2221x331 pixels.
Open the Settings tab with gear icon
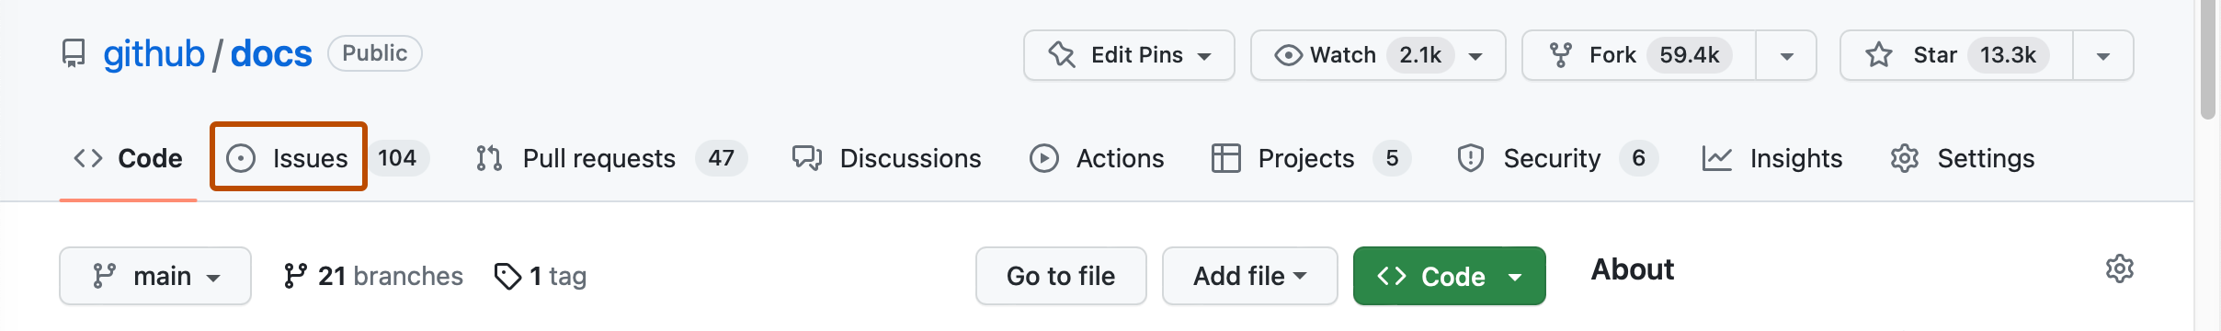point(1963,158)
